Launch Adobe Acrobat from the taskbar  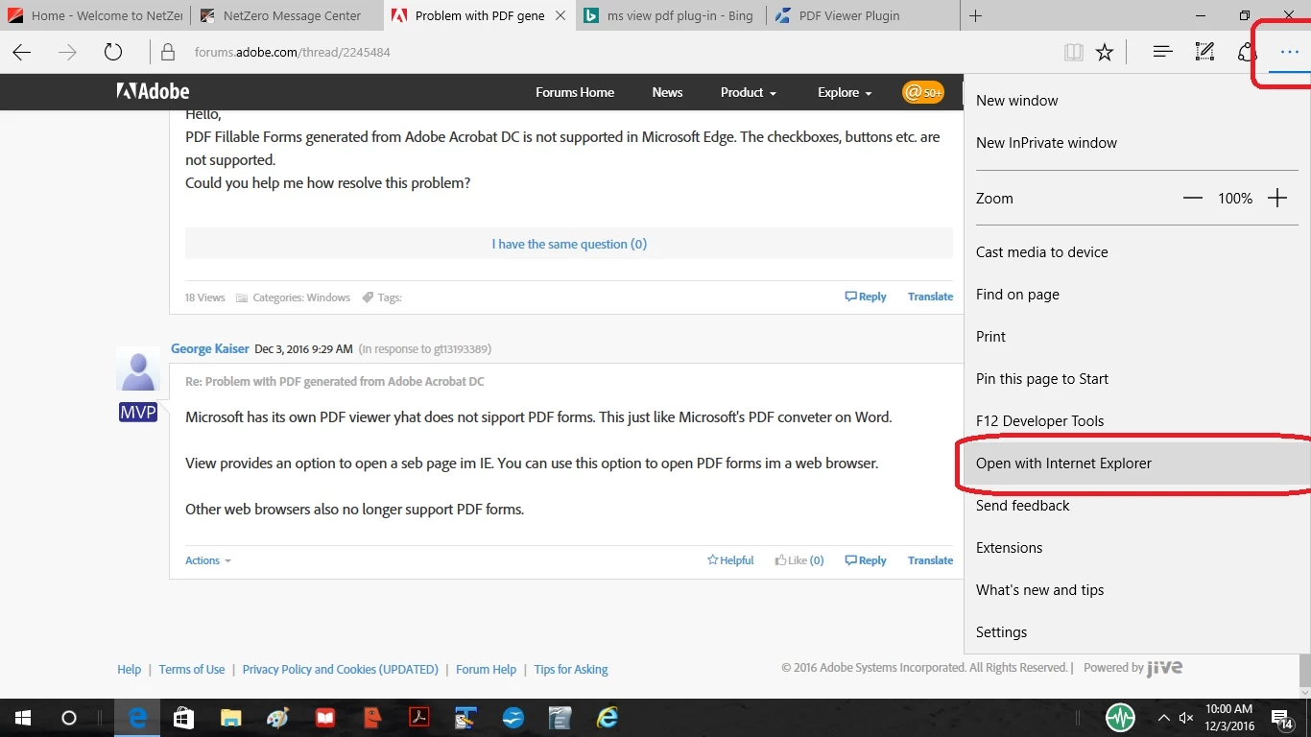[419, 718]
